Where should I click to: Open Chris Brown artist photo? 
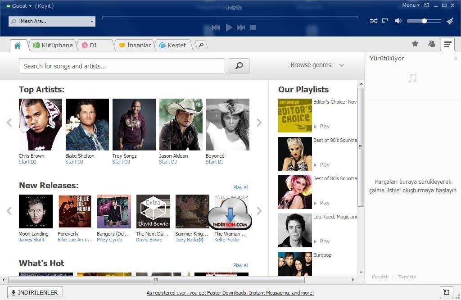point(40,124)
